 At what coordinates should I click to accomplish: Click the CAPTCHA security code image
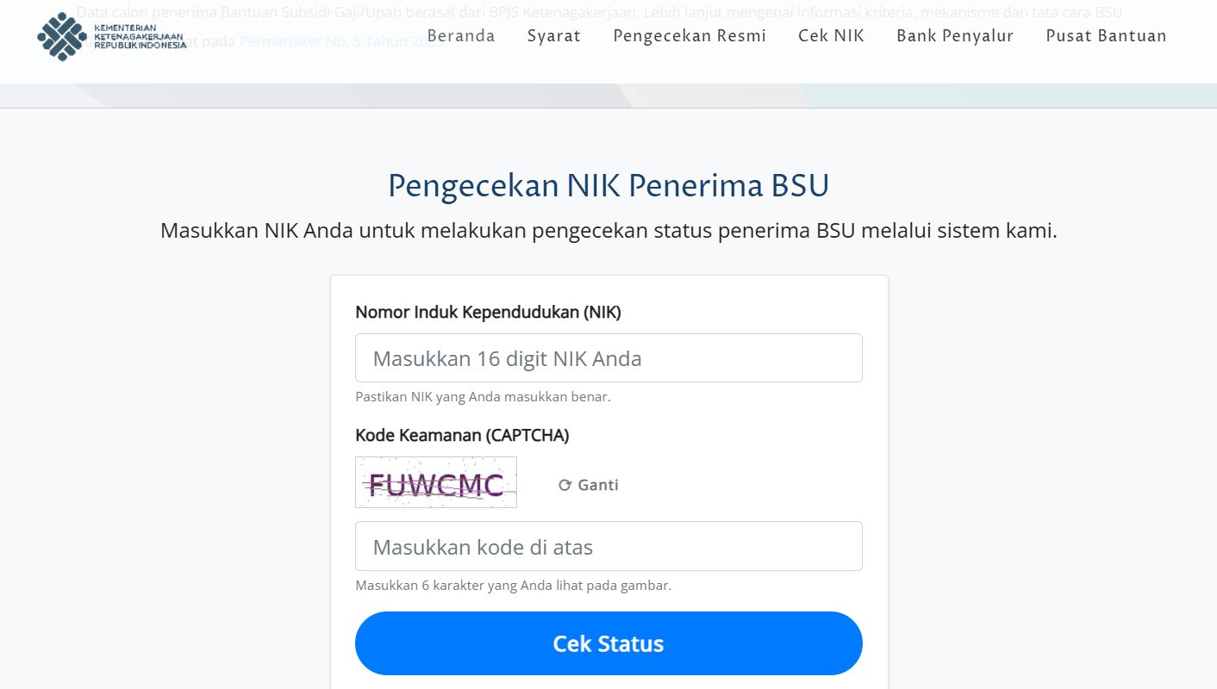coord(435,482)
